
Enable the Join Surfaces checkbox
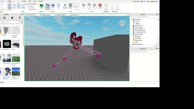(x=27, y=9)
